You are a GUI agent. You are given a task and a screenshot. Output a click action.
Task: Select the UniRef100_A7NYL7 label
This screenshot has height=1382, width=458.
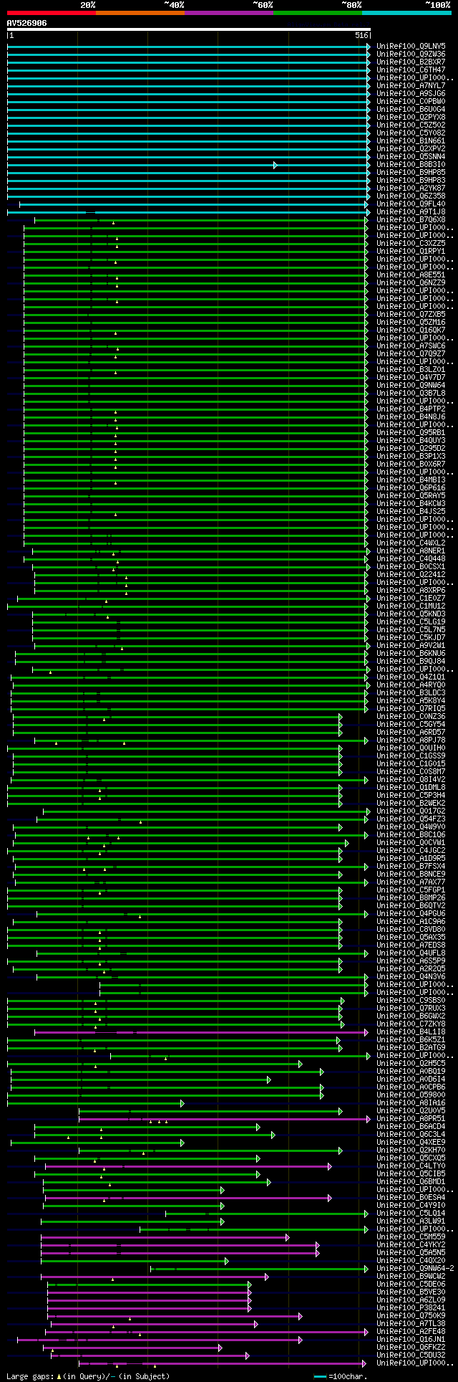point(410,85)
